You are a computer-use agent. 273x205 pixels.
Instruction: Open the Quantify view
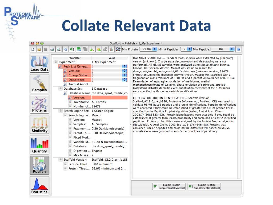click(39, 145)
